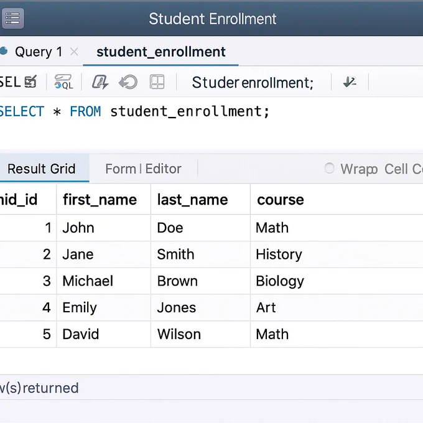The height and width of the screenshot is (423, 423).
Task: Select David's Math course cell
Action: (x=337, y=334)
